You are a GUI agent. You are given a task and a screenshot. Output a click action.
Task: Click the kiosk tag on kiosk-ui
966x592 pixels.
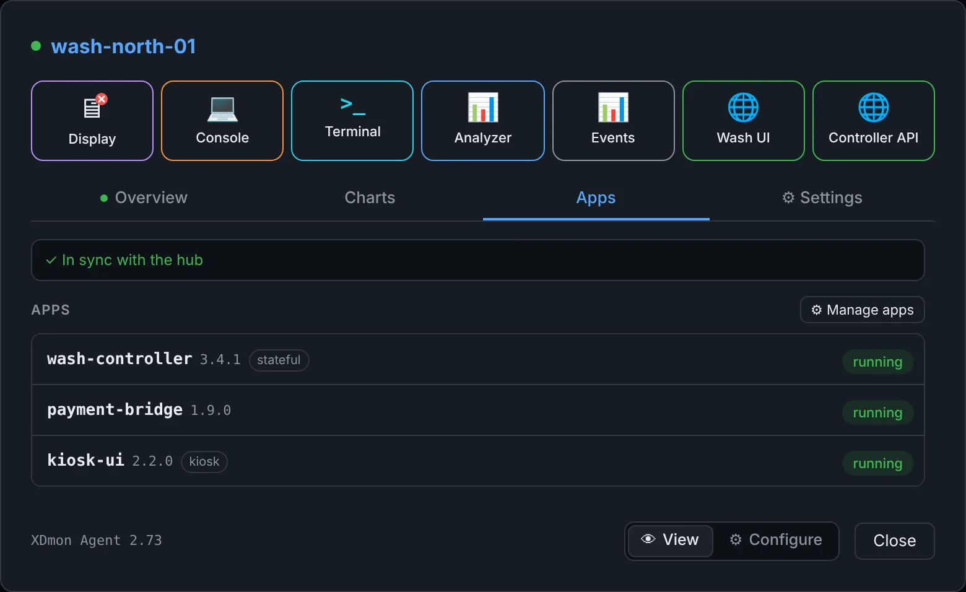[x=204, y=461]
